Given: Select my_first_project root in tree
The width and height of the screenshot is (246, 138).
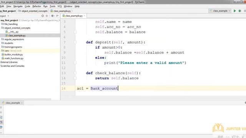Looking at the screenshot, I should tap(9, 20).
